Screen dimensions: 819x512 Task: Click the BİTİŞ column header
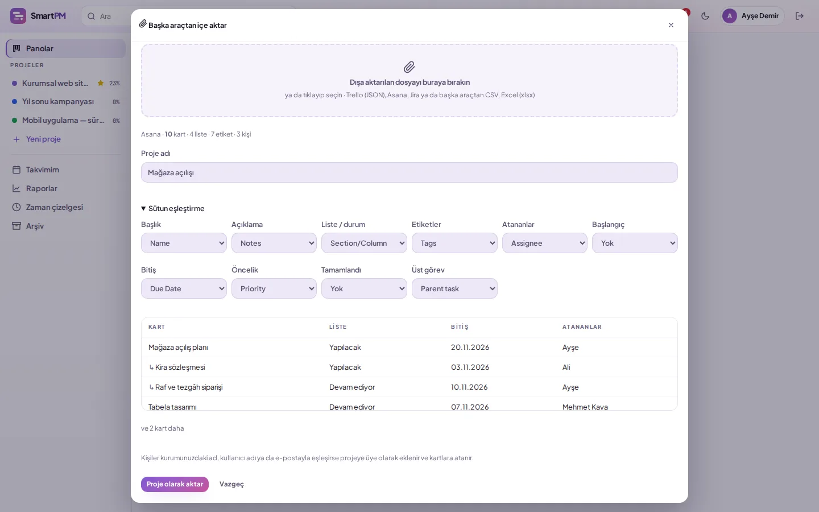460,327
